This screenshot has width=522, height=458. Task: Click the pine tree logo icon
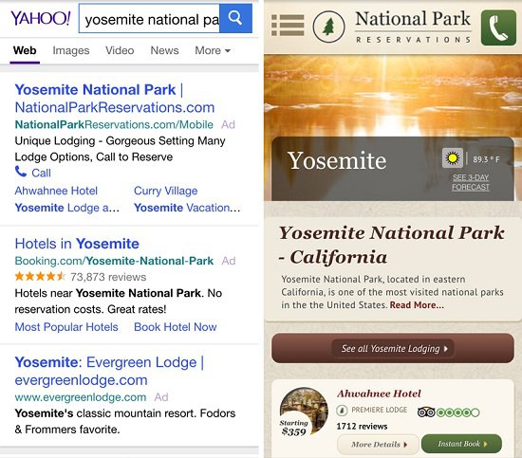coord(328,27)
